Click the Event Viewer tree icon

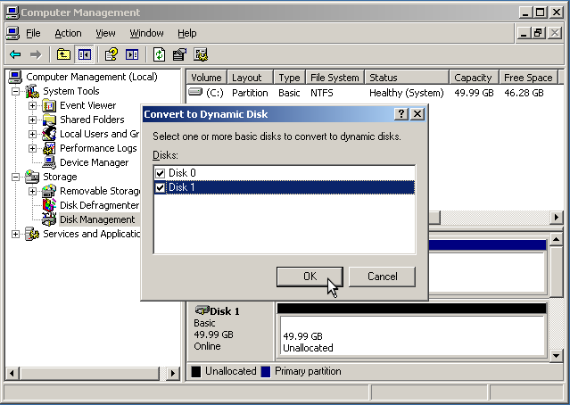point(49,106)
